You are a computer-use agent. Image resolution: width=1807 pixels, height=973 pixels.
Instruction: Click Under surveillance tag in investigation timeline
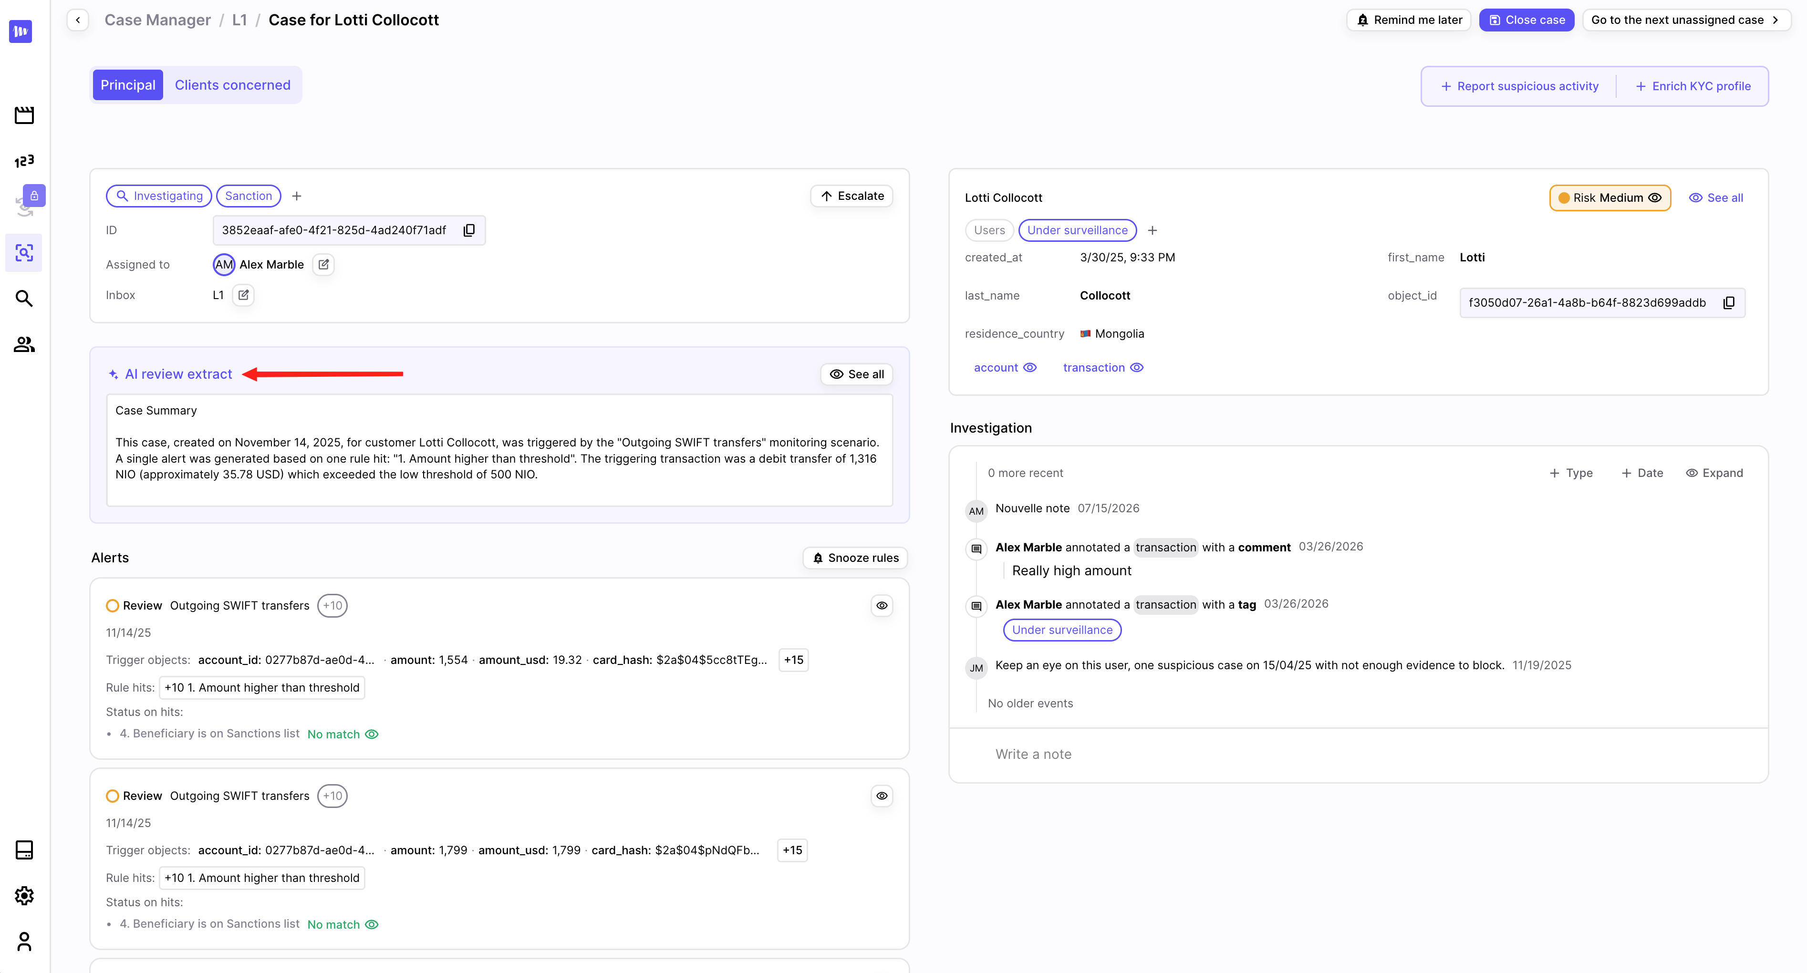(x=1062, y=630)
